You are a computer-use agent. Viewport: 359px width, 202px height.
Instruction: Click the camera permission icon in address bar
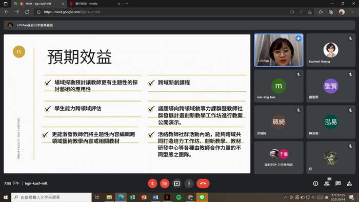[292, 12]
